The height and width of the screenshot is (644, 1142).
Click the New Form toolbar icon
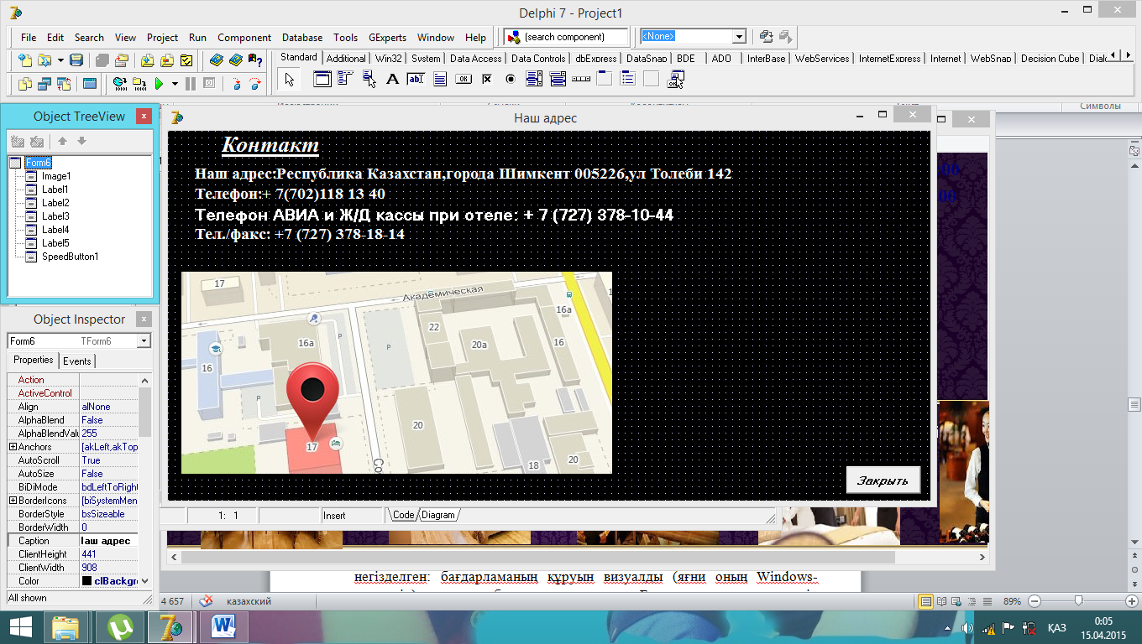click(89, 84)
